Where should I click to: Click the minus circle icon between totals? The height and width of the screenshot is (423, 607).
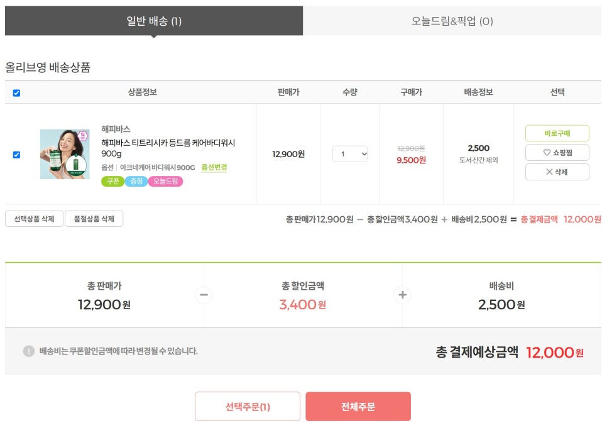(203, 295)
